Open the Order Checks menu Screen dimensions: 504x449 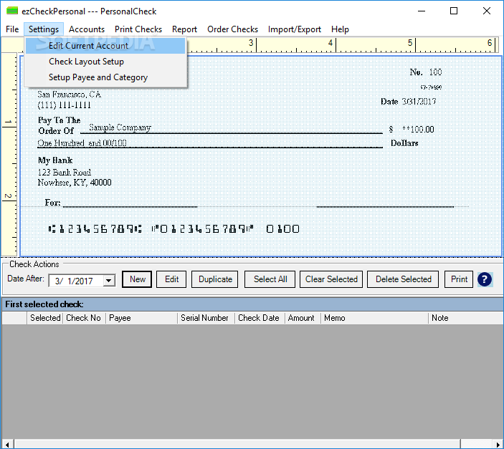[x=232, y=29]
